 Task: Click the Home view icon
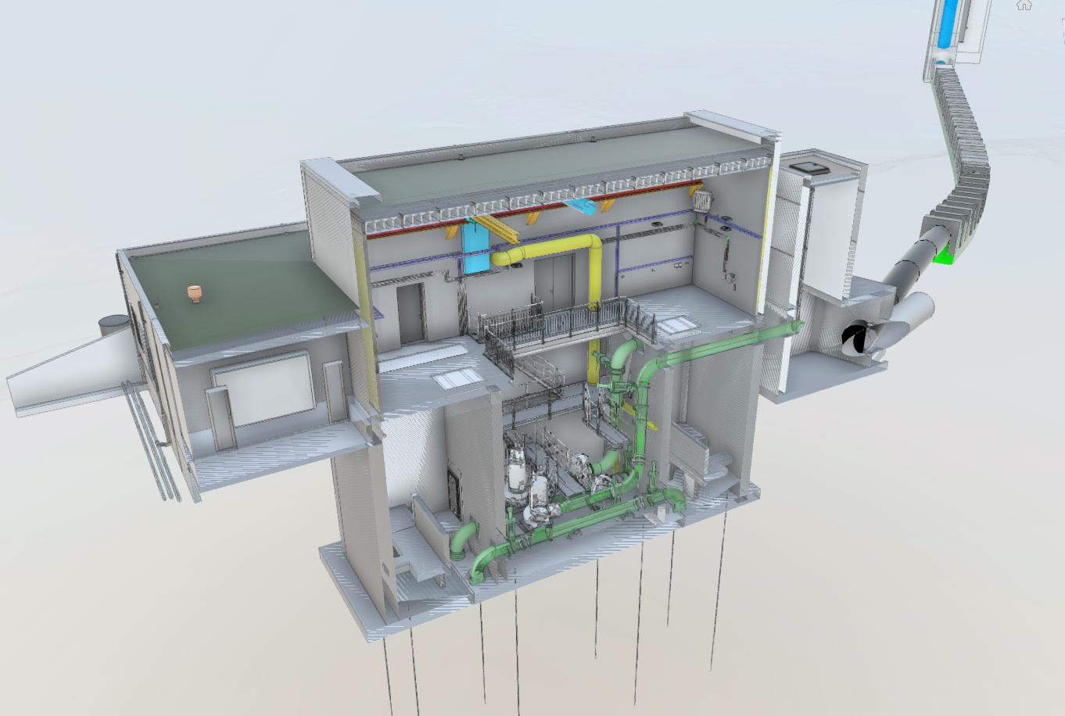coord(1024,5)
